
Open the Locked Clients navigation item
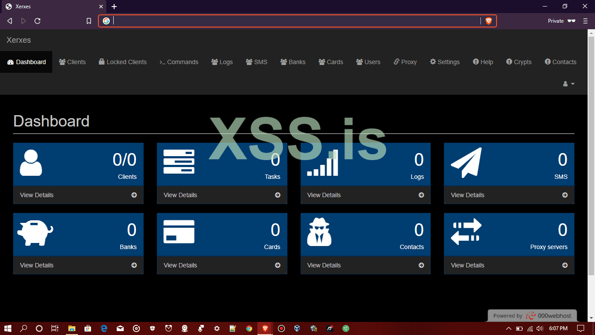[123, 62]
